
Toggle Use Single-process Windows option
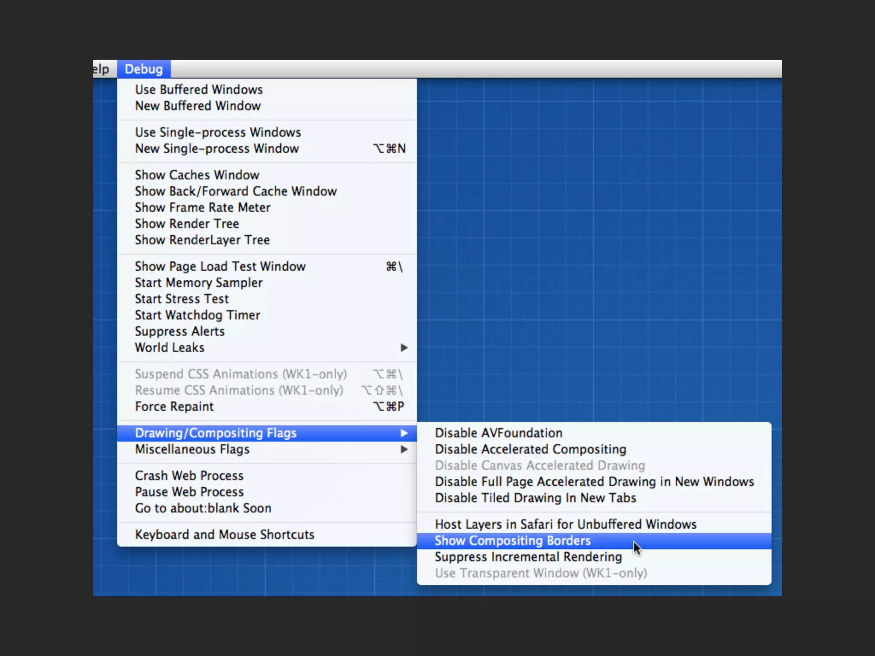[218, 132]
